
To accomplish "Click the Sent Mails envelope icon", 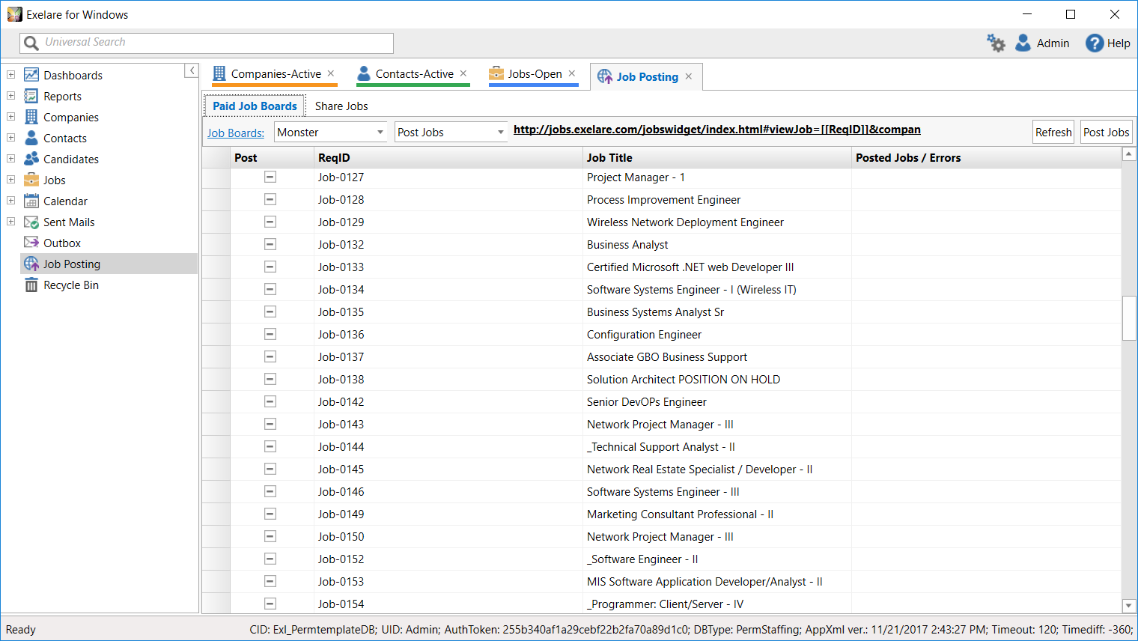I will pyautogui.click(x=31, y=222).
